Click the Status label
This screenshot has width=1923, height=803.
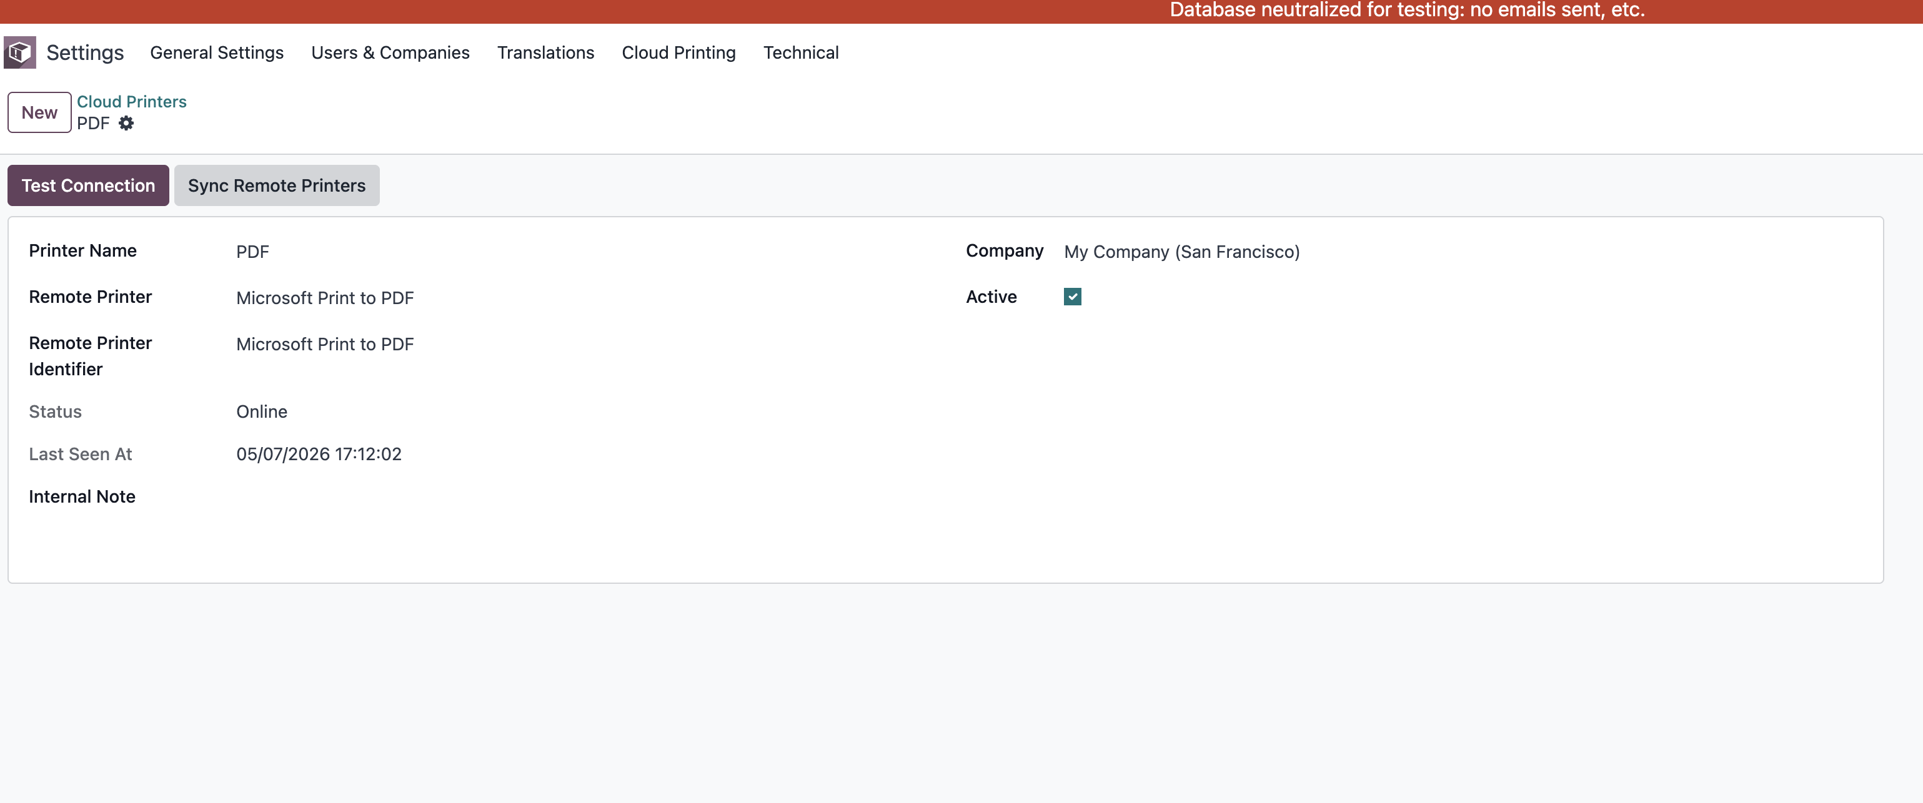click(x=55, y=412)
